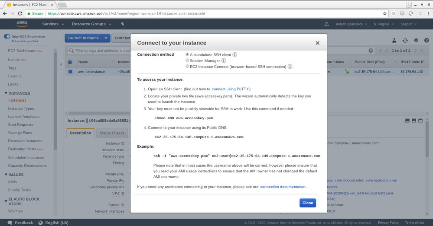Viewport: 433px width, 226px height.
Task: Open Launch Templates in the sidebar
Action: point(23,117)
